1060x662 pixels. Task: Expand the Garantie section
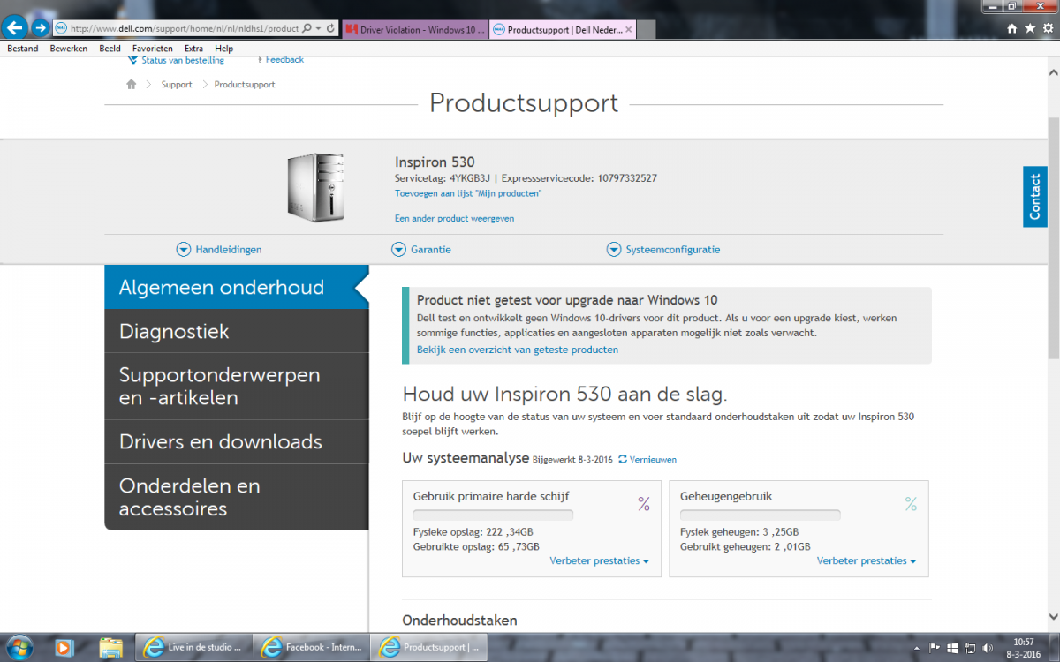(421, 250)
